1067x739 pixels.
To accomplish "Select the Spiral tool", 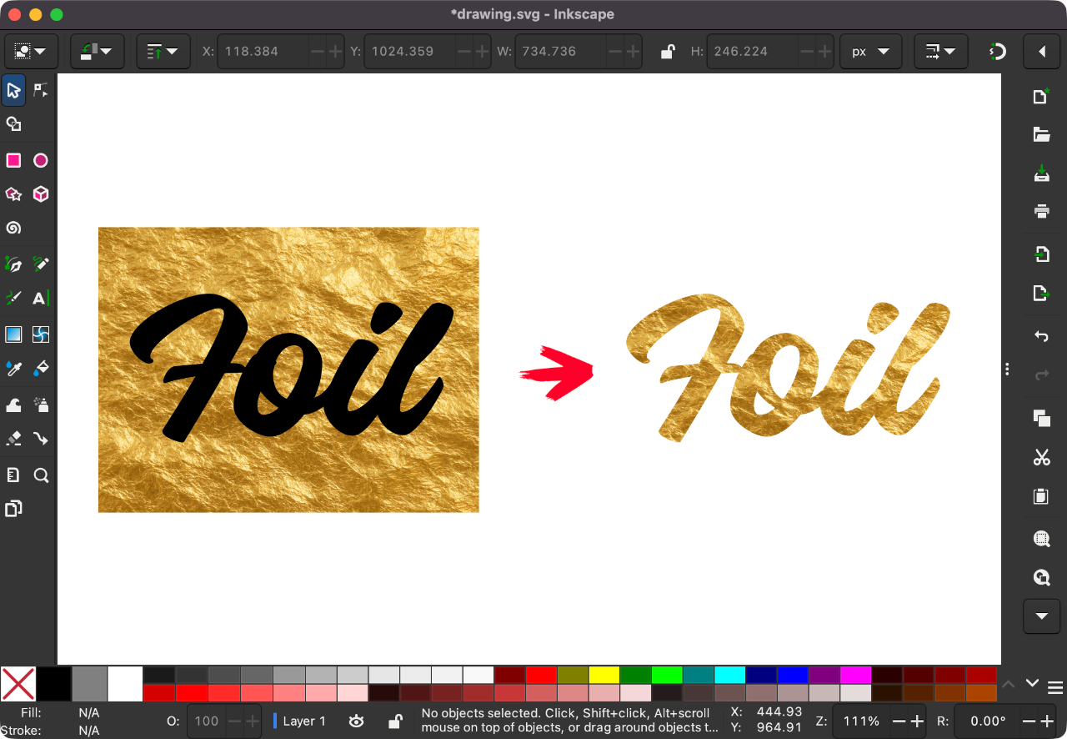I will coord(13,228).
